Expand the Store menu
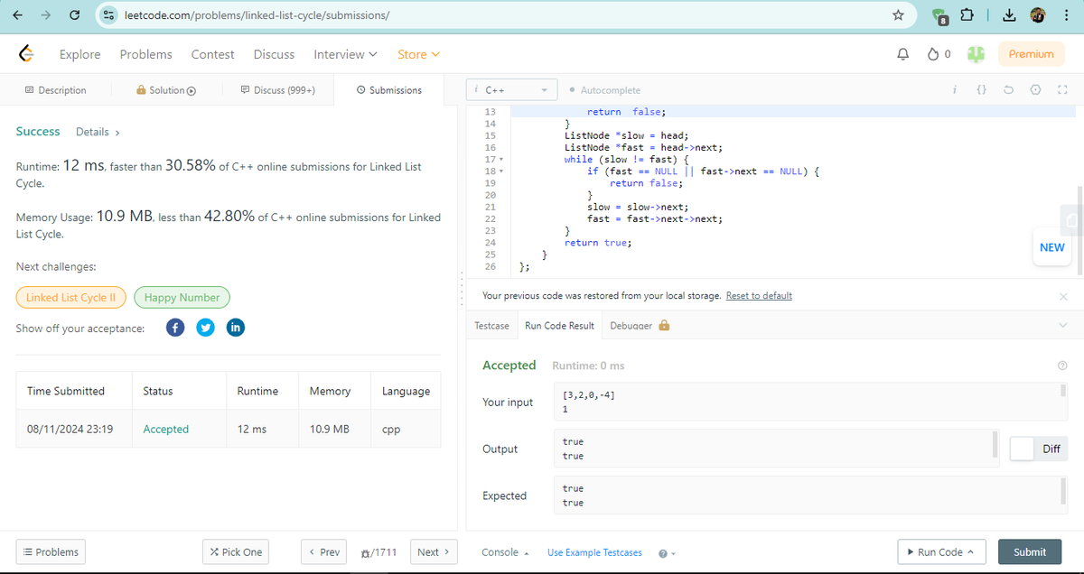 (x=419, y=54)
